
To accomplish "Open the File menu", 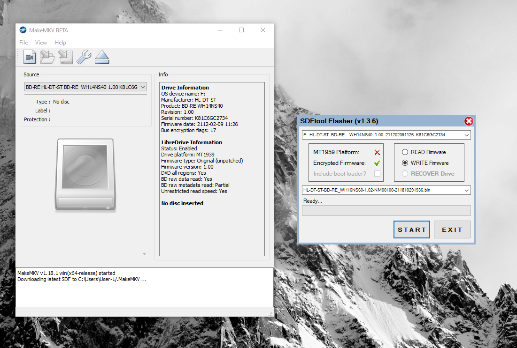I will pos(23,43).
